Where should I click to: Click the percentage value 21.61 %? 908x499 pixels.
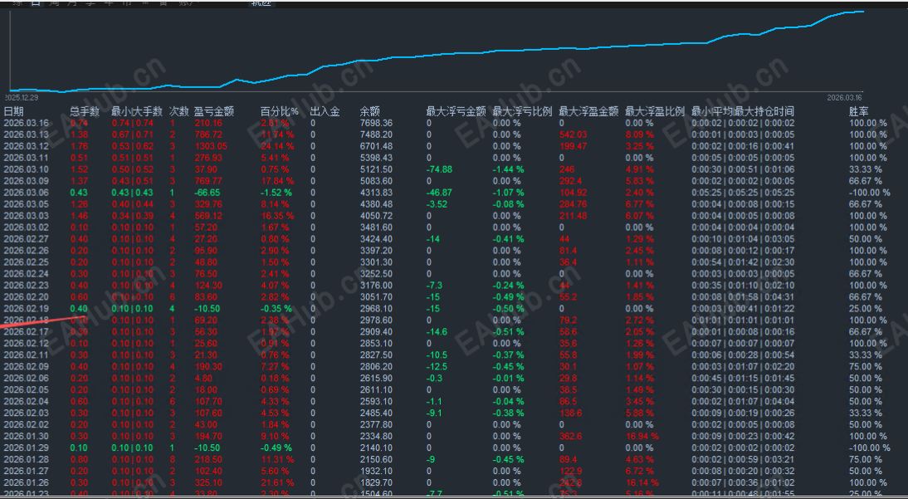[277, 482]
